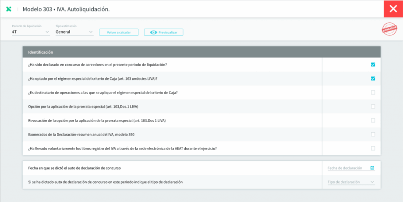
Task: Uncheck concurso de acreedores checkbox
Action: [373, 65]
